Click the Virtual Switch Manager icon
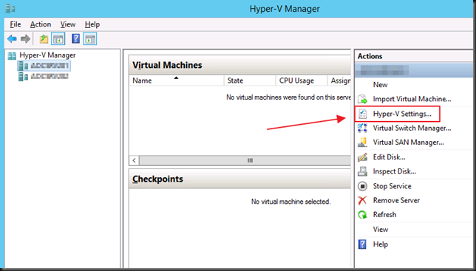Viewport: 476px width, 271px height. click(362, 128)
